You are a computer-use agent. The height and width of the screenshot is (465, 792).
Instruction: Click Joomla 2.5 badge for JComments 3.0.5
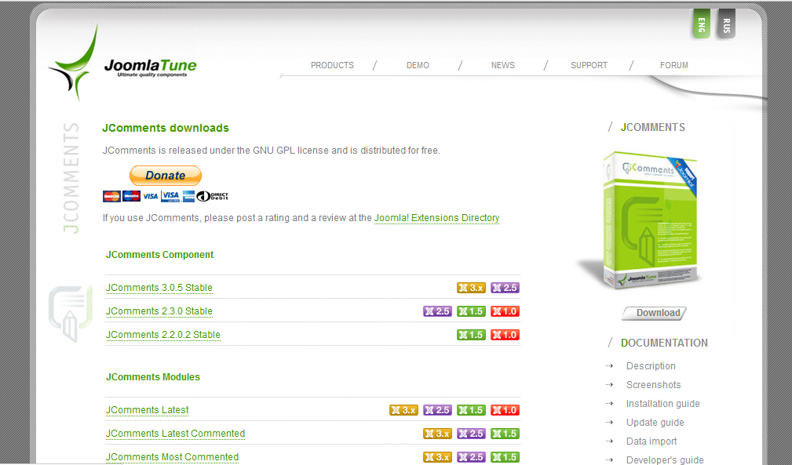click(x=505, y=288)
